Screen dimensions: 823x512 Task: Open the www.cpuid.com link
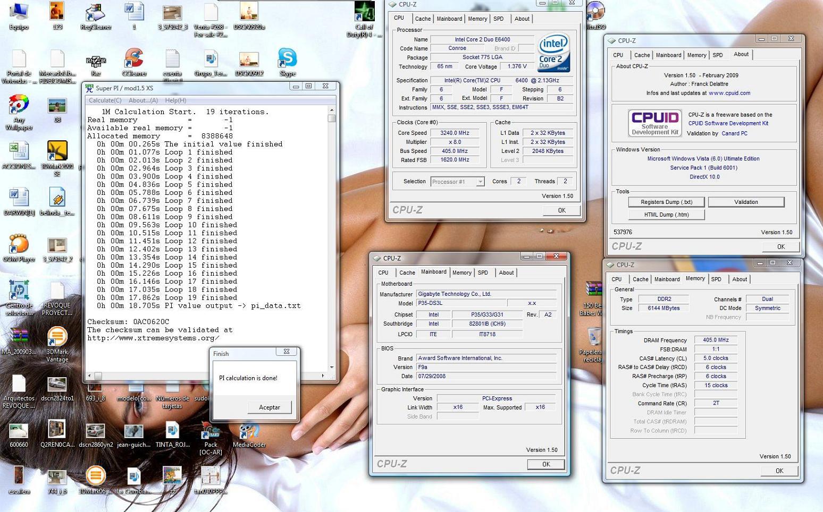coord(729,93)
